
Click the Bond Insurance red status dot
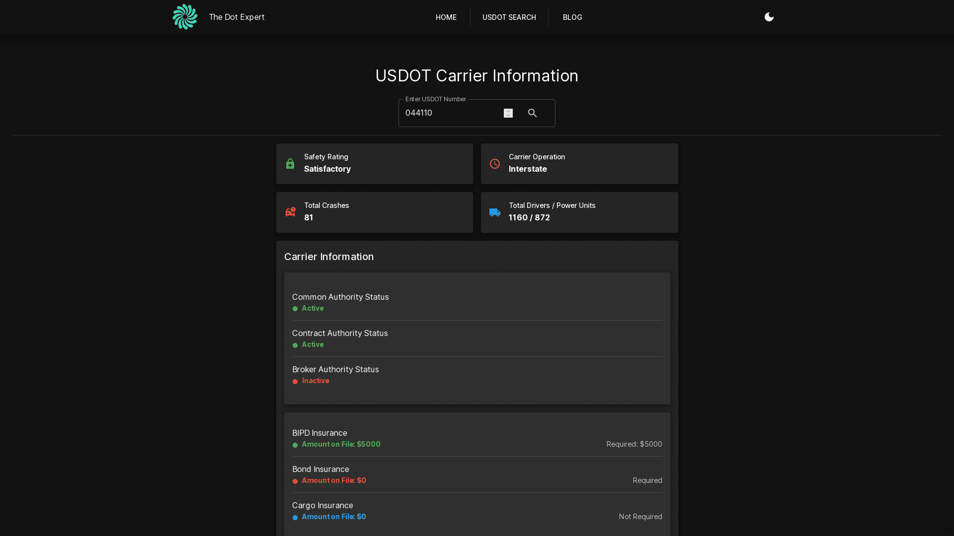pyautogui.click(x=295, y=481)
